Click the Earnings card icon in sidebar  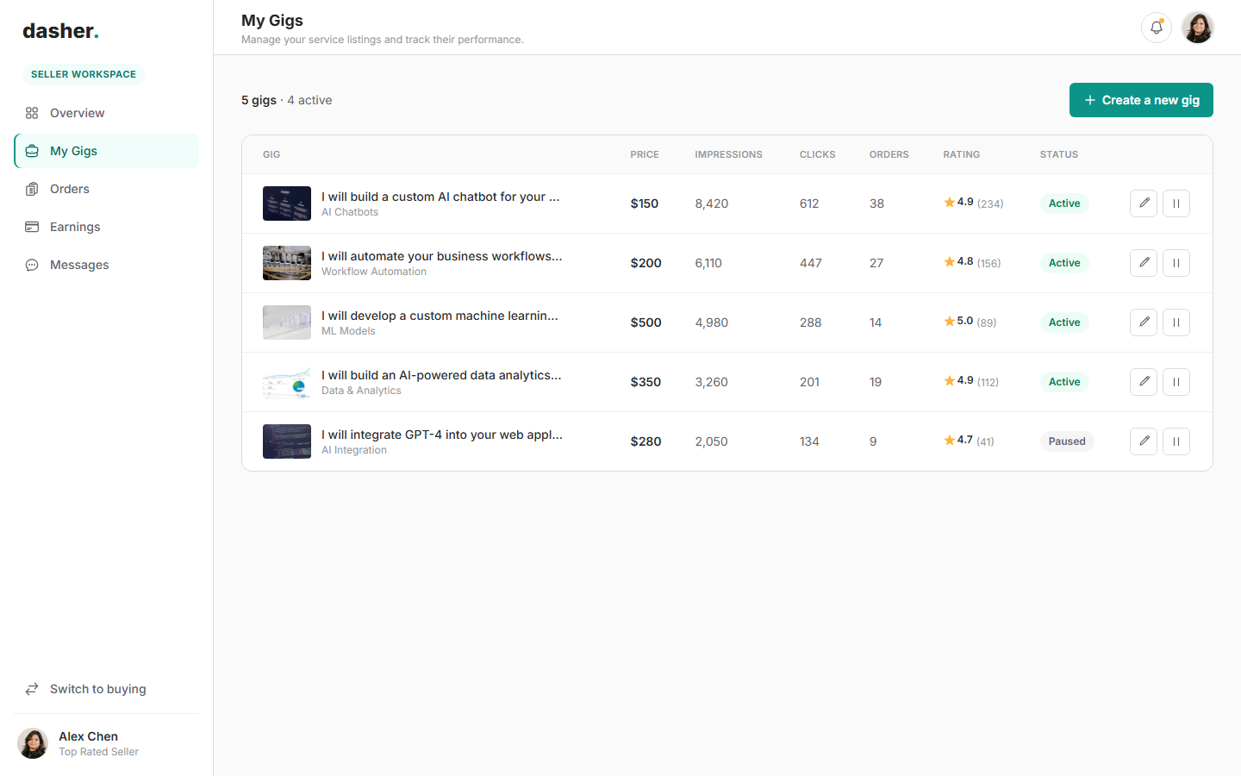pyautogui.click(x=32, y=227)
